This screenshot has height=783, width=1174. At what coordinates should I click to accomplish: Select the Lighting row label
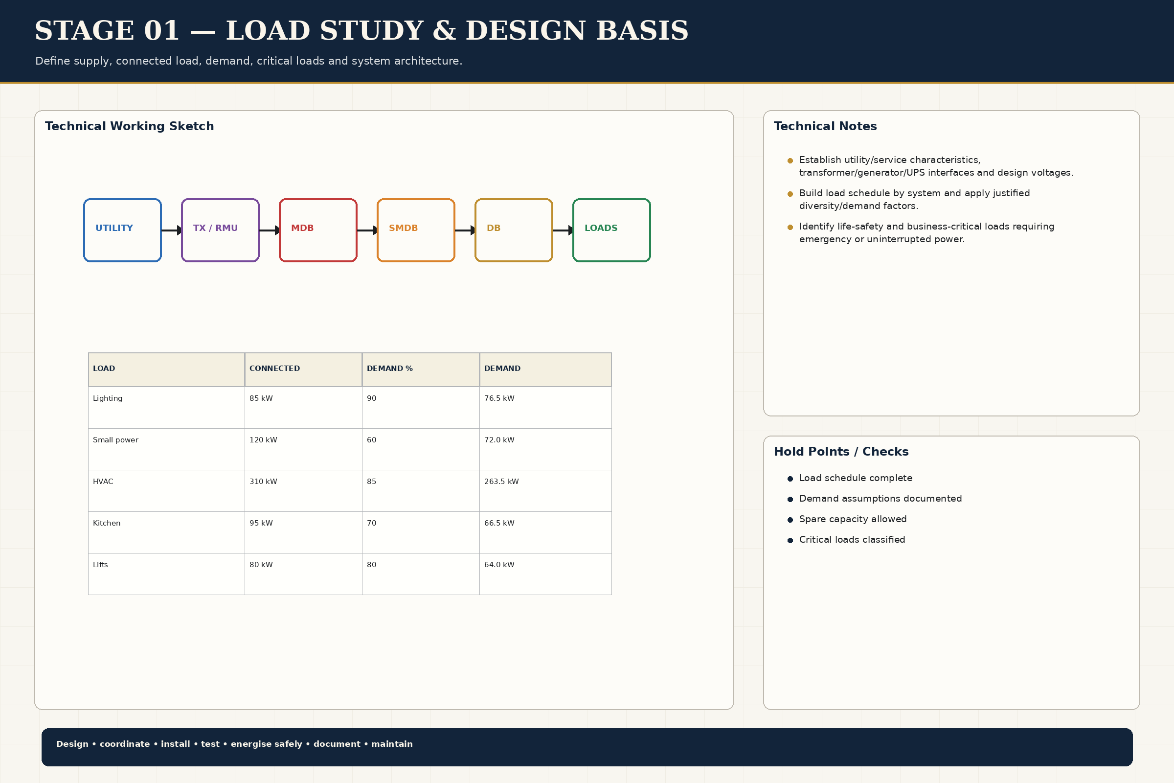click(107, 398)
